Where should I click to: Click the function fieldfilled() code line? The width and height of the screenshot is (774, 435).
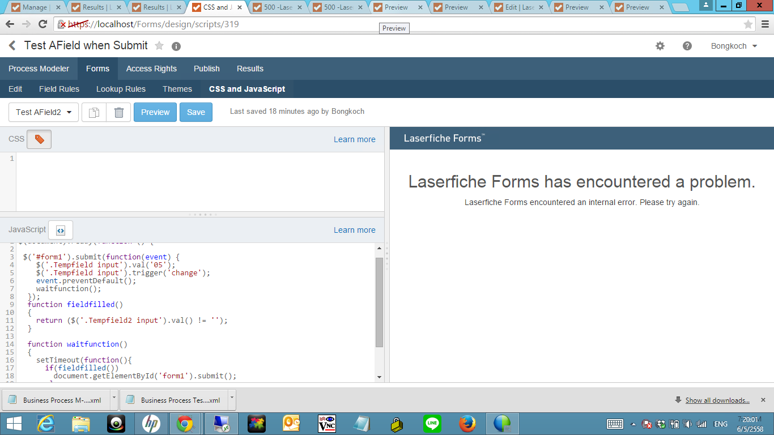click(x=75, y=304)
